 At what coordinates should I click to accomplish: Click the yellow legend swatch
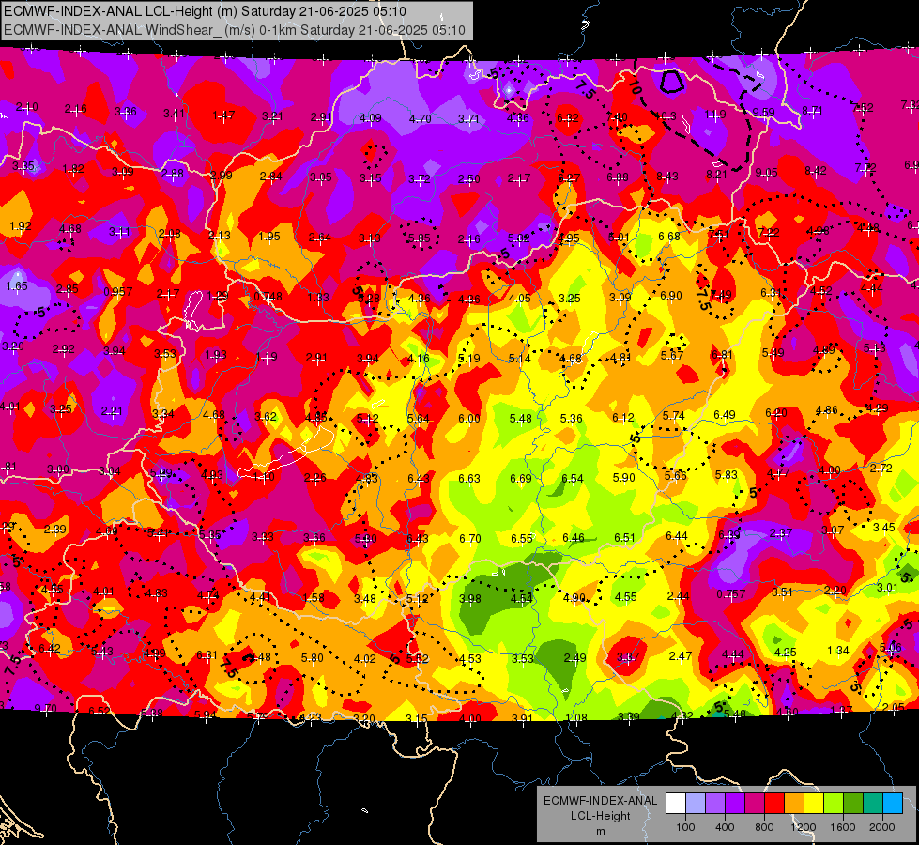click(814, 804)
